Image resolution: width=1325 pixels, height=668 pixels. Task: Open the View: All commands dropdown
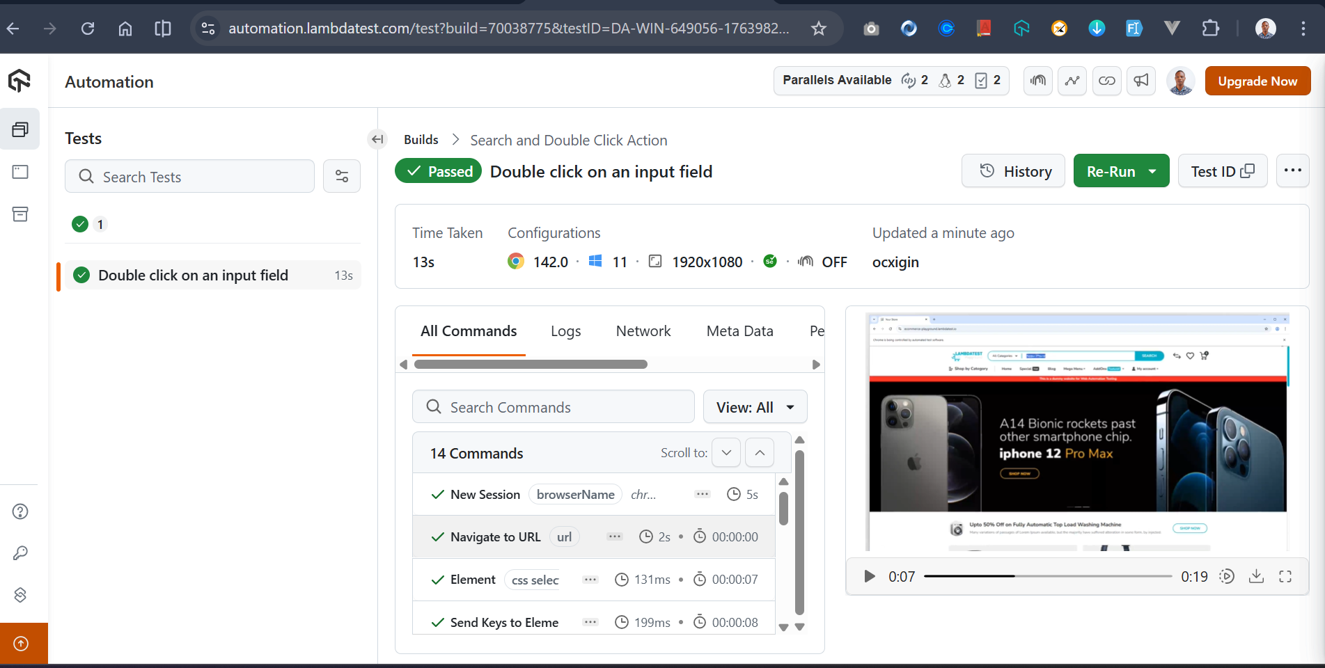click(755, 406)
